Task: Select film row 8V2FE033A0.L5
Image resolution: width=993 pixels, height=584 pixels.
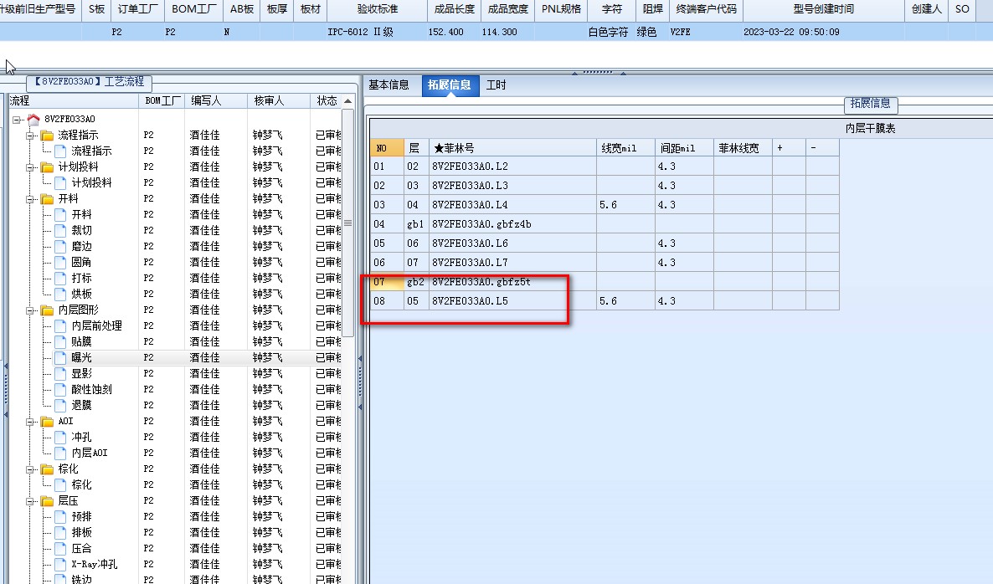Action: tap(605, 301)
